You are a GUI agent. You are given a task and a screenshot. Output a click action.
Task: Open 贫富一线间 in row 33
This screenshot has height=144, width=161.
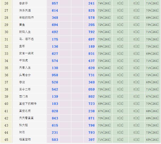pos(26,53)
